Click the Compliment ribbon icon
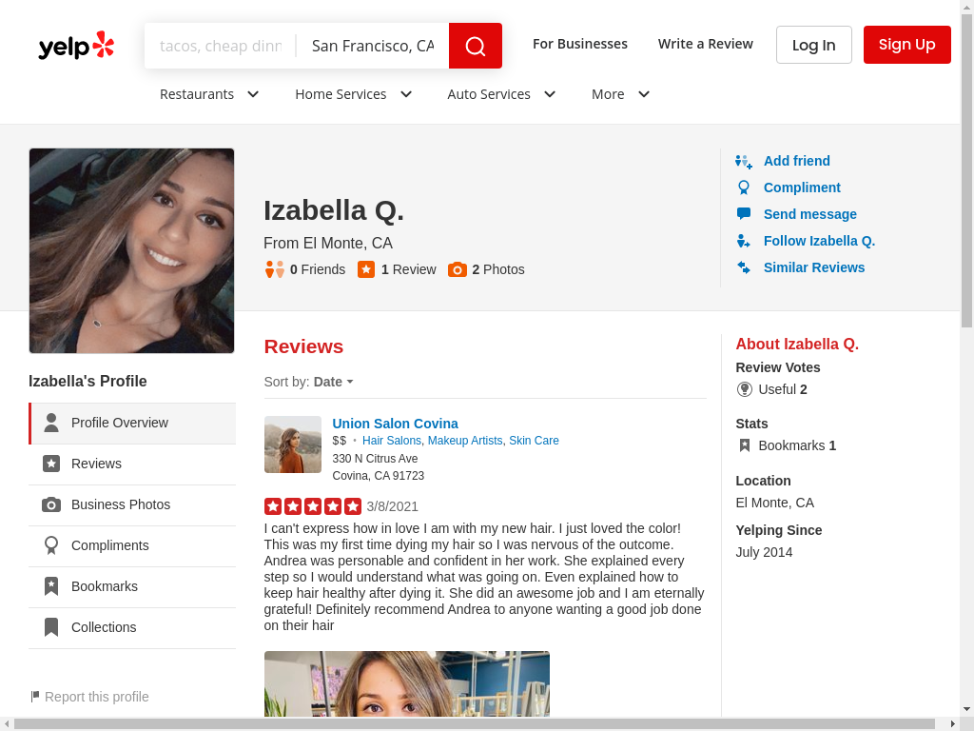 pos(744,188)
